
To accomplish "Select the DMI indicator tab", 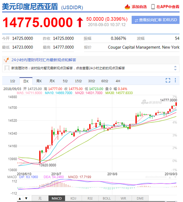I will tap(140, 198).
